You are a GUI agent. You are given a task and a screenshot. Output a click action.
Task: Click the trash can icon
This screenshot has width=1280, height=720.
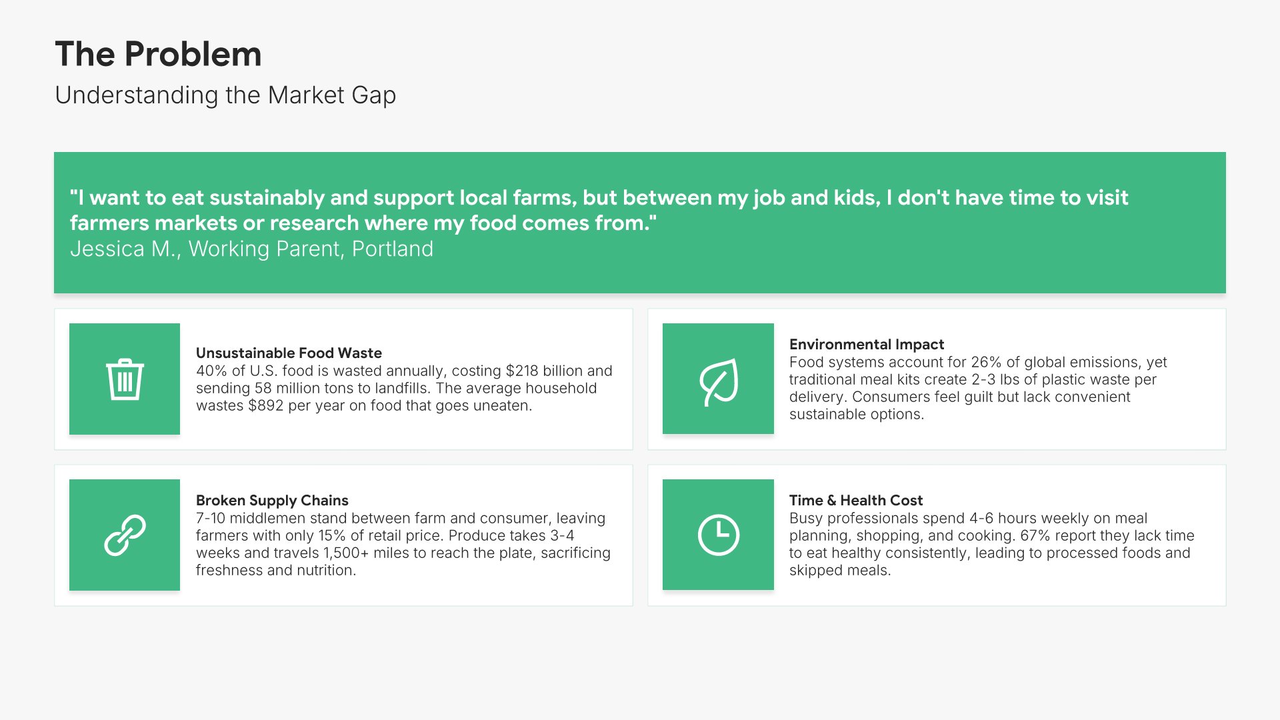coord(125,379)
